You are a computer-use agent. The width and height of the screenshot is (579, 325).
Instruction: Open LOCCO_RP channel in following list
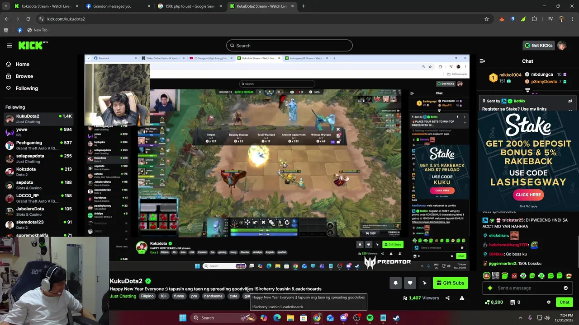coord(38,198)
